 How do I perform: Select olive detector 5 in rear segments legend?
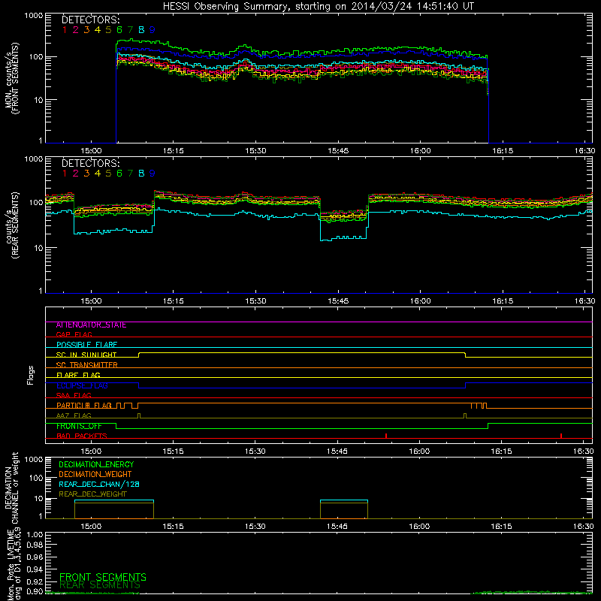coord(108,174)
